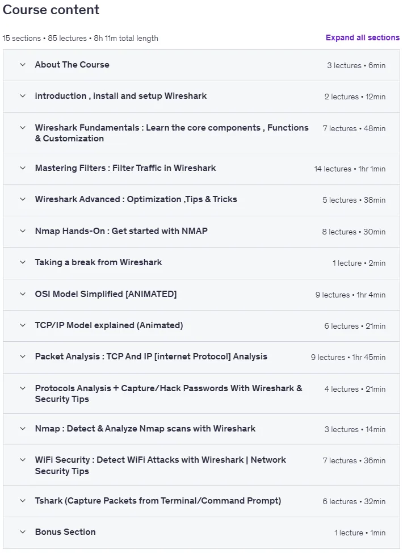Expand the About The Course section chevron

coord(23,65)
